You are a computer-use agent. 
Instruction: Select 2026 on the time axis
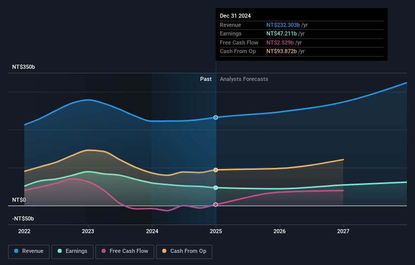tap(280, 232)
